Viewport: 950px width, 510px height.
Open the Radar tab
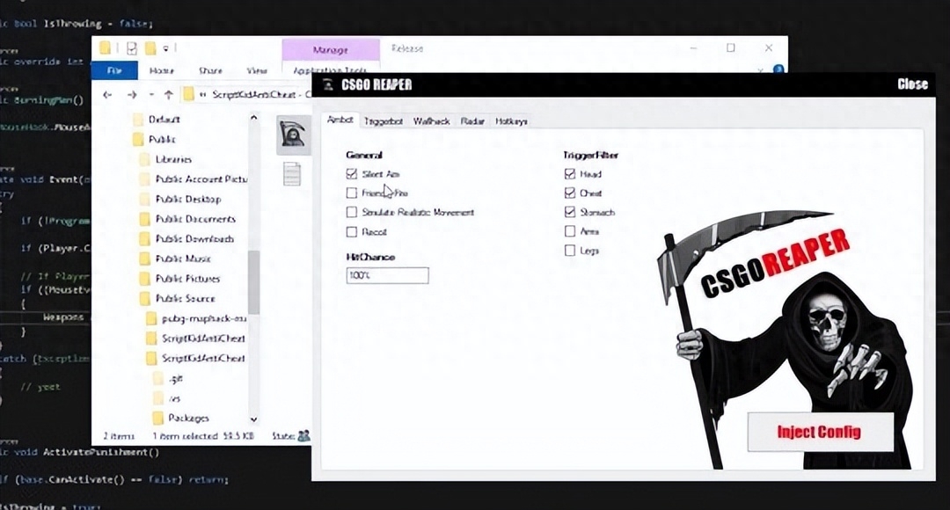click(472, 121)
